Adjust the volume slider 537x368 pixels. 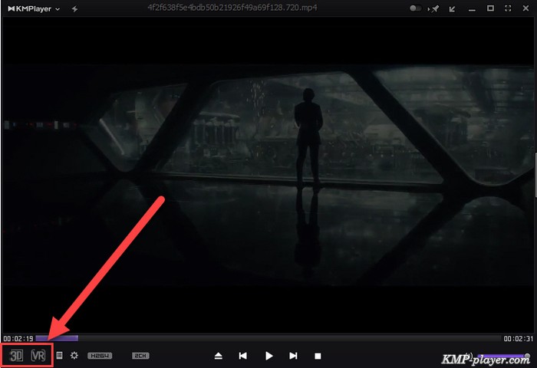point(502,356)
